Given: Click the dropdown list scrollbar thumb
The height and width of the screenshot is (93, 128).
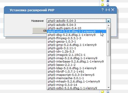Looking at the screenshot, I should tap(109, 42).
